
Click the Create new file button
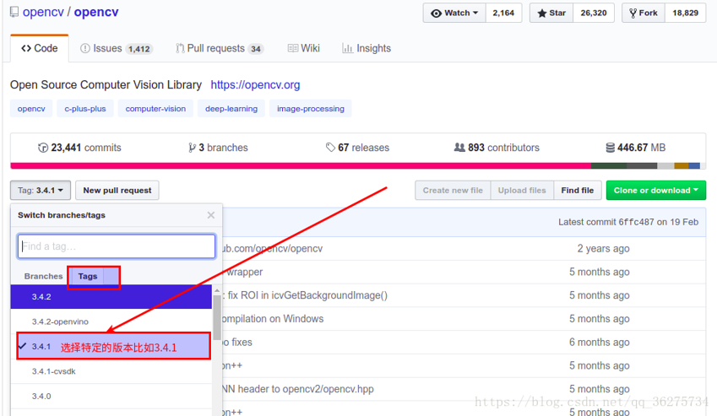[x=453, y=191]
